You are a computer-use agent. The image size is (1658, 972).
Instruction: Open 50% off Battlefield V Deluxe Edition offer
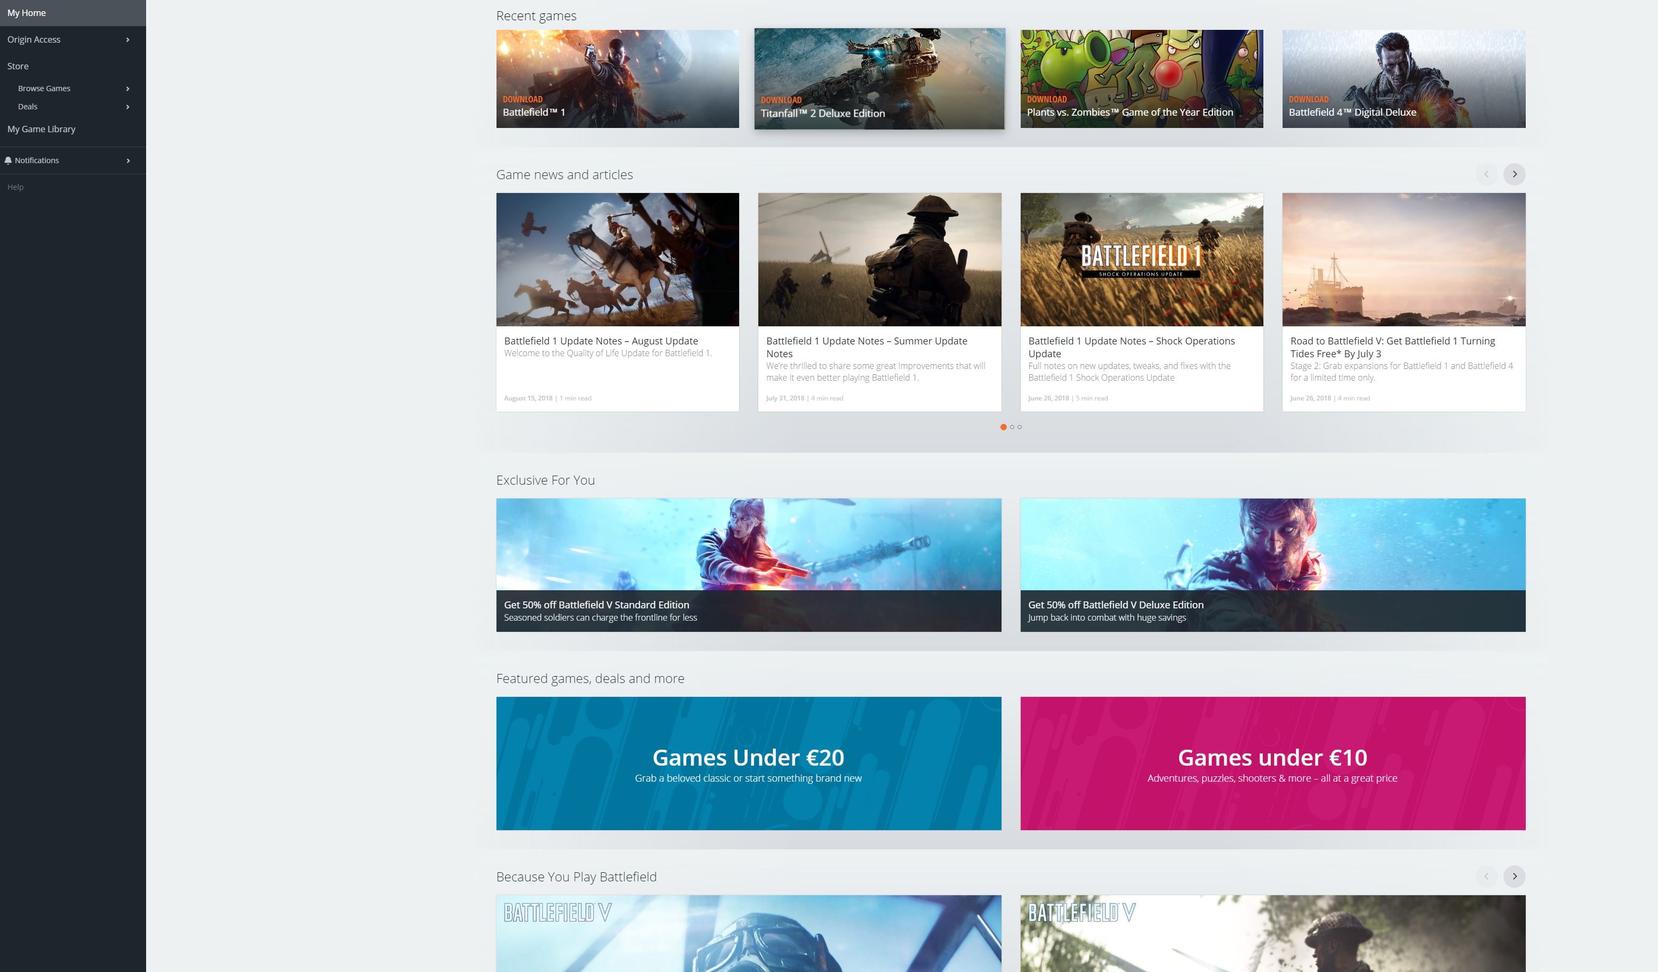[x=1272, y=565]
